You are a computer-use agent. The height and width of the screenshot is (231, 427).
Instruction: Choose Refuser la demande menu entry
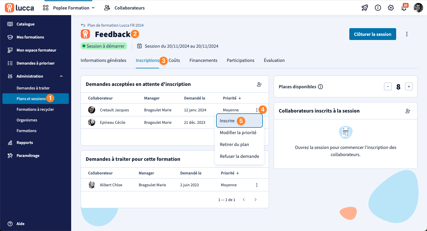click(239, 156)
